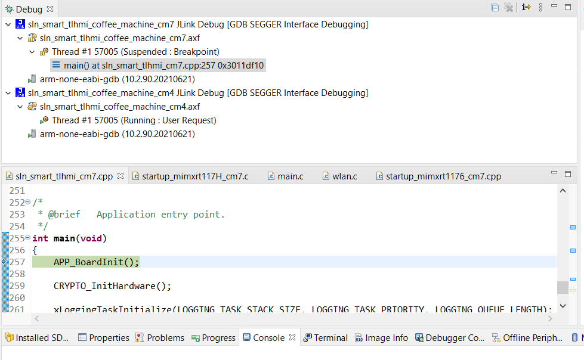Open the Debug view three-dot menu

click(540, 8)
